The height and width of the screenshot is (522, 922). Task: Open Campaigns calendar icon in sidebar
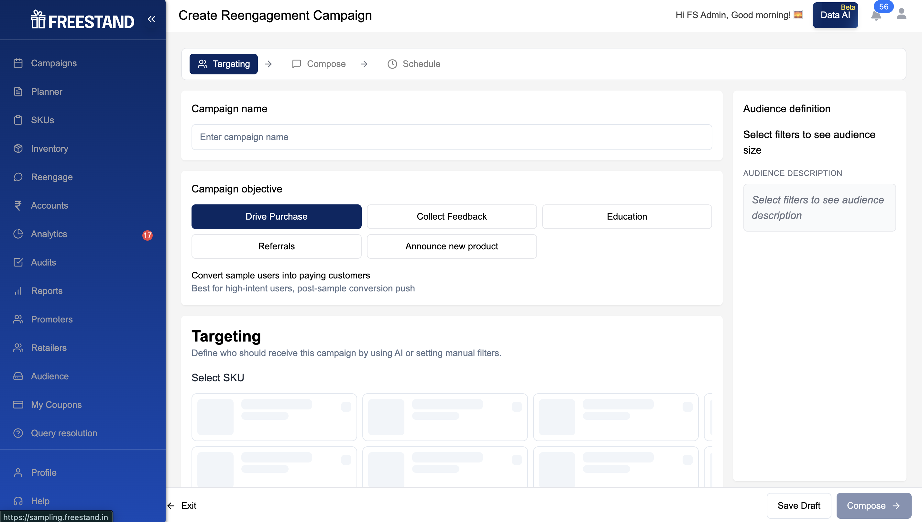pos(18,63)
